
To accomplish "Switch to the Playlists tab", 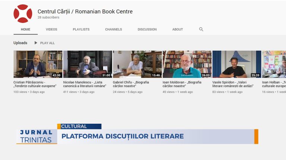I will click(81, 29).
